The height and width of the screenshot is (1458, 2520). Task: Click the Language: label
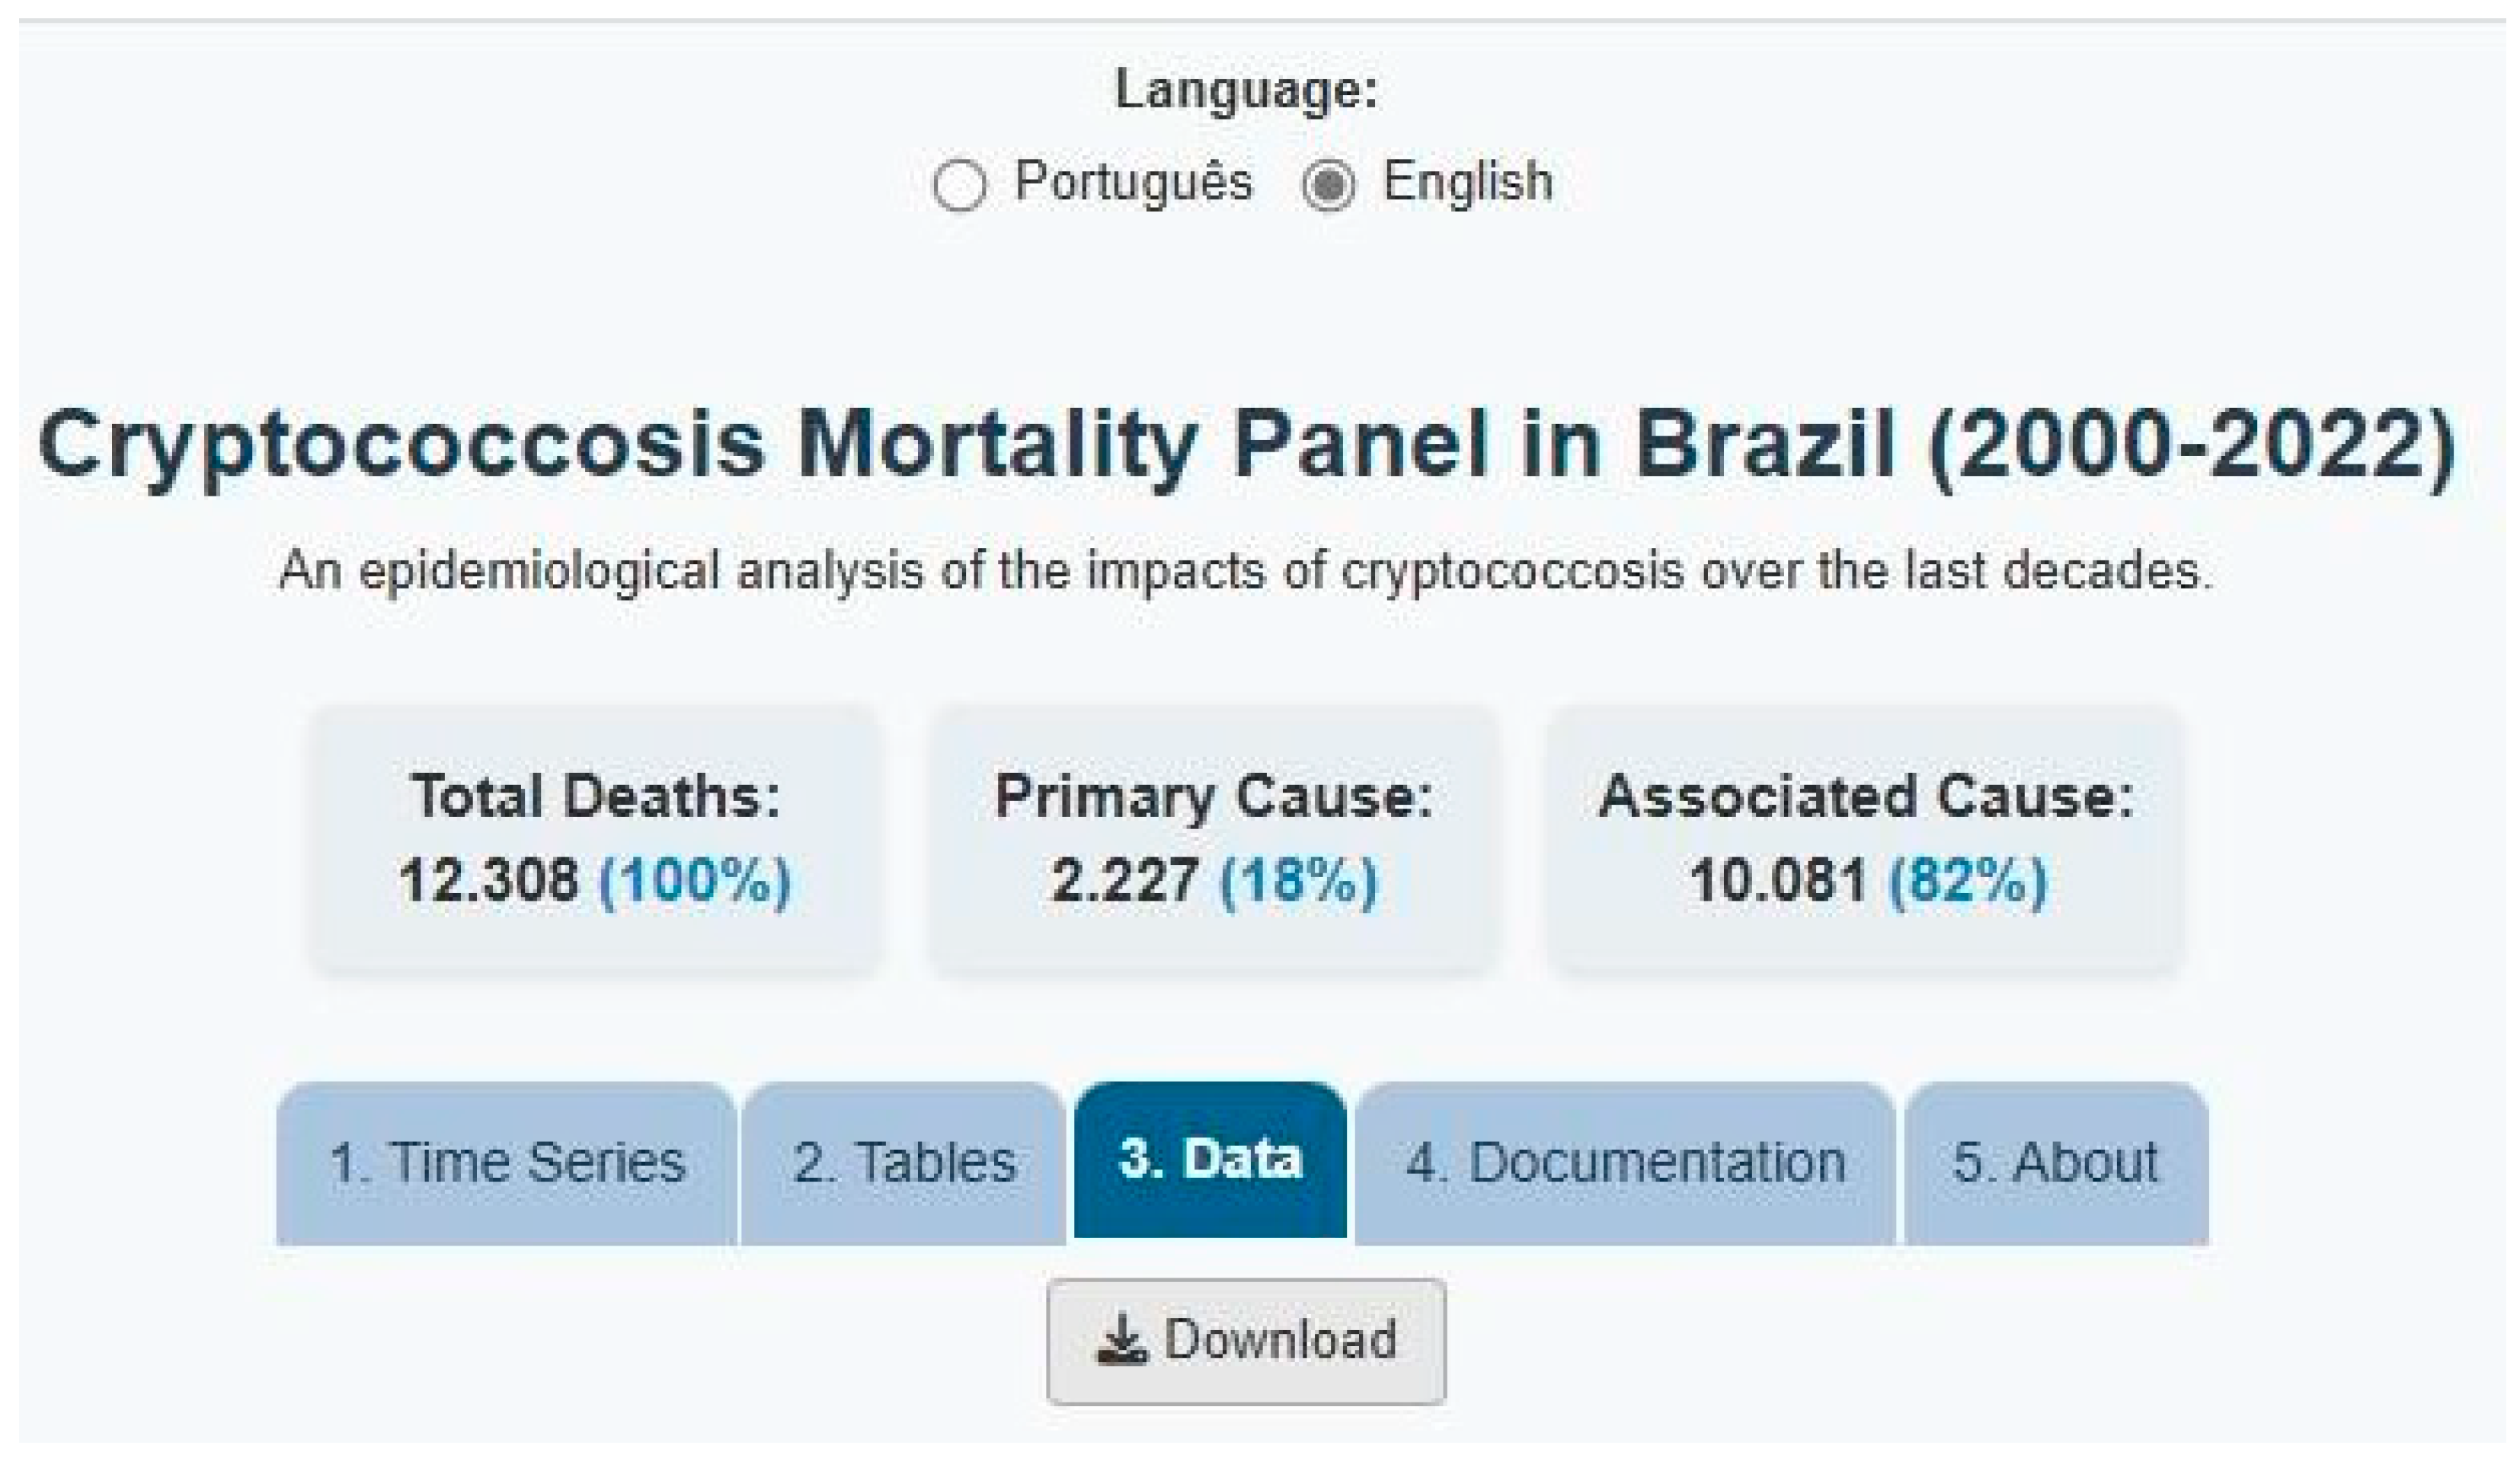[1247, 90]
